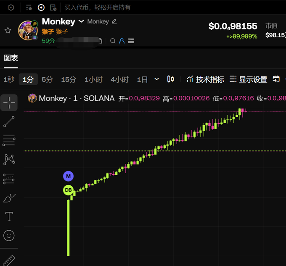
Task: Click the small Monkey icon in chart legend
Action: pos(32,98)
